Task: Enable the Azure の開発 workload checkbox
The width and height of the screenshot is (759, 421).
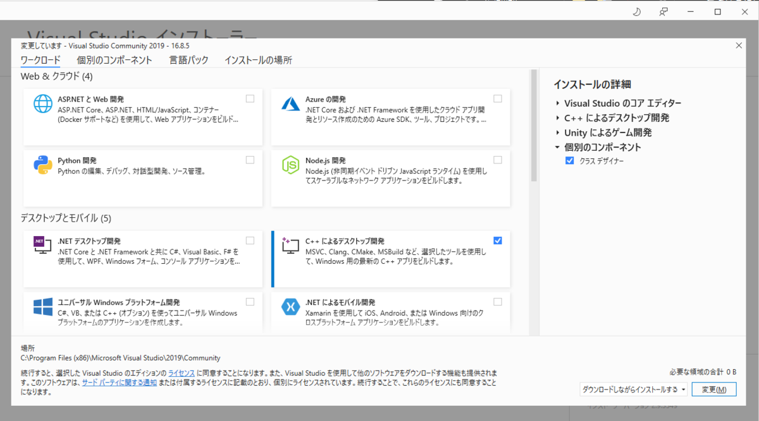Action: 498,98
